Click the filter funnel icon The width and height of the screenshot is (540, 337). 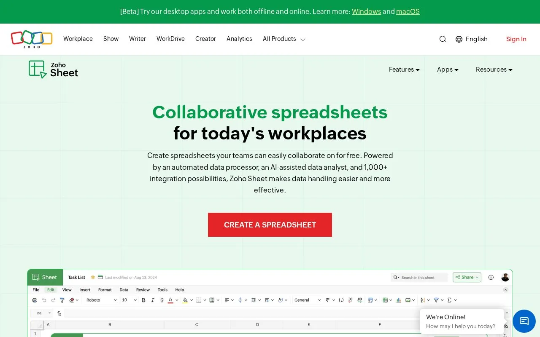pyautogui.click(x=436, y=300)
